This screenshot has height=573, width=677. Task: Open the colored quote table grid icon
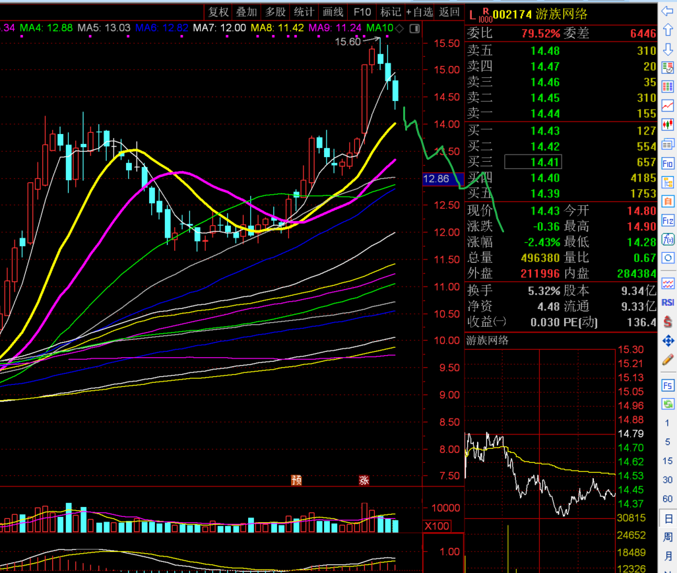668,86
